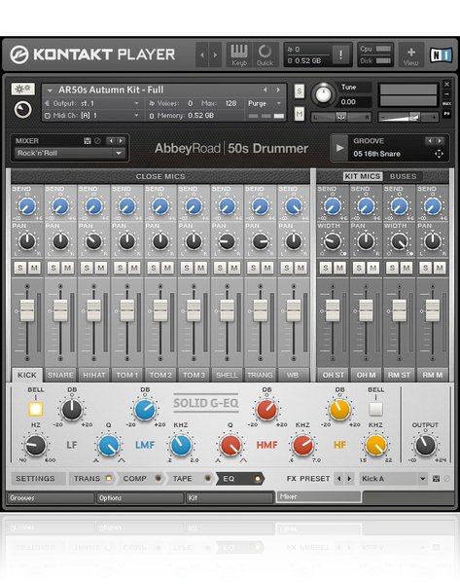Click the WB channel volume fader
This screenshot has width=460, height=584.
point(294,310)
